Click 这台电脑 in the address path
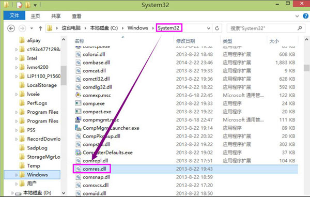The width and height of the screenshot is (310, 197). click(71, 28)
